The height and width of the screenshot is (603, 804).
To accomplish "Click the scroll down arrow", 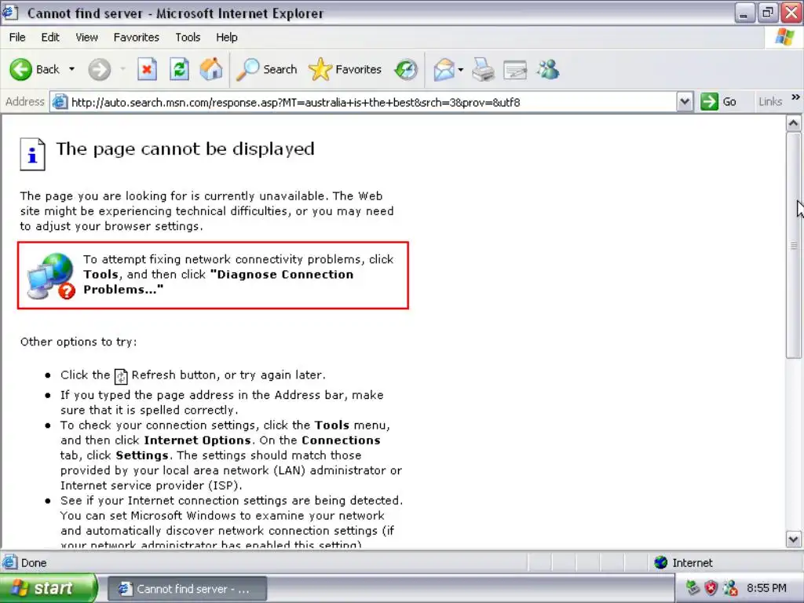I will pos(793,539).
